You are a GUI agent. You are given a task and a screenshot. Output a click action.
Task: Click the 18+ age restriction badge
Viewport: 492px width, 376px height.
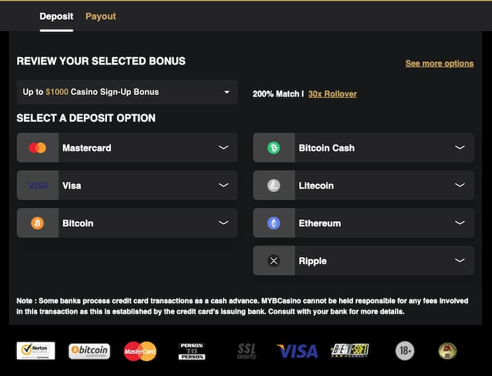click(x=405, y=351)
